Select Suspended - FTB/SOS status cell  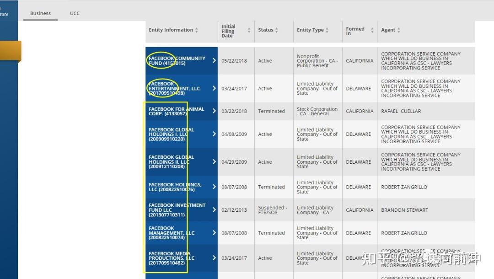273,210
